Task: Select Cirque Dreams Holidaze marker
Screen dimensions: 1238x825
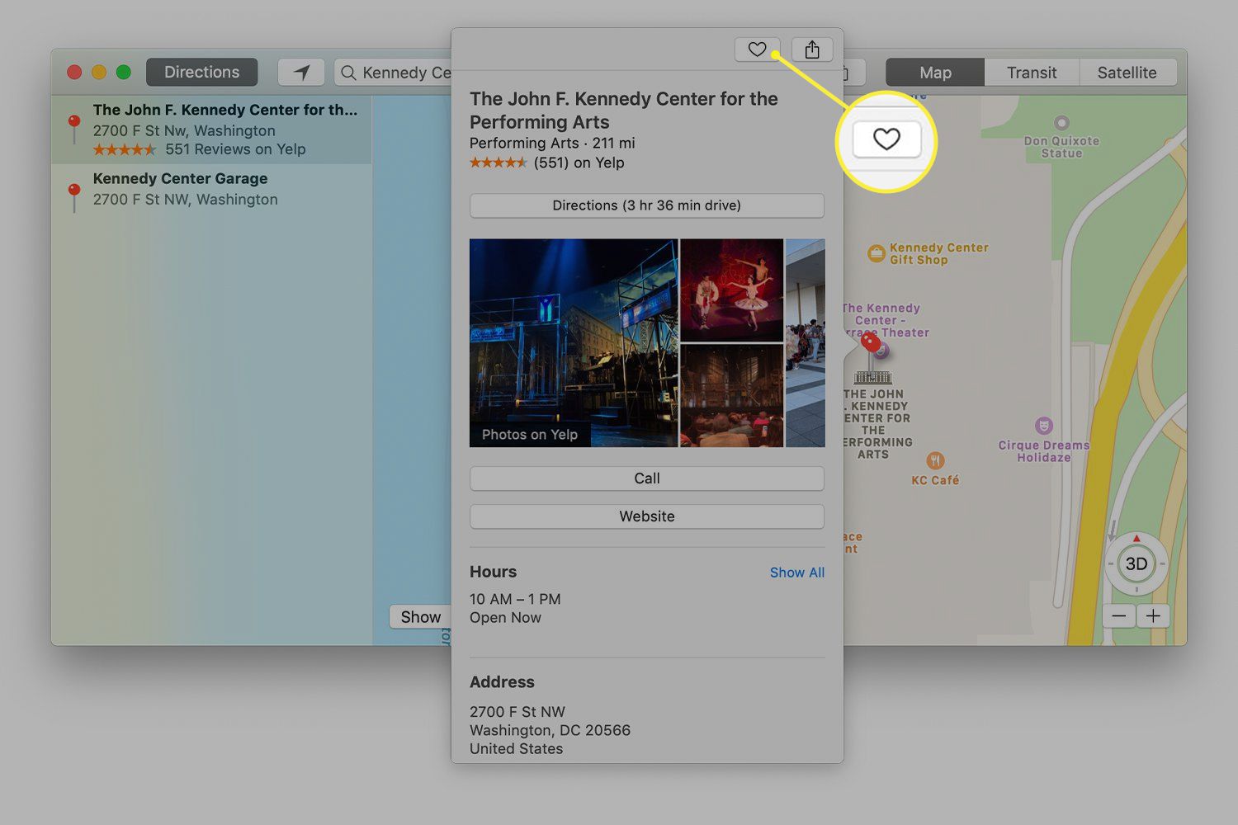Action: click(x=1044, y=426)
